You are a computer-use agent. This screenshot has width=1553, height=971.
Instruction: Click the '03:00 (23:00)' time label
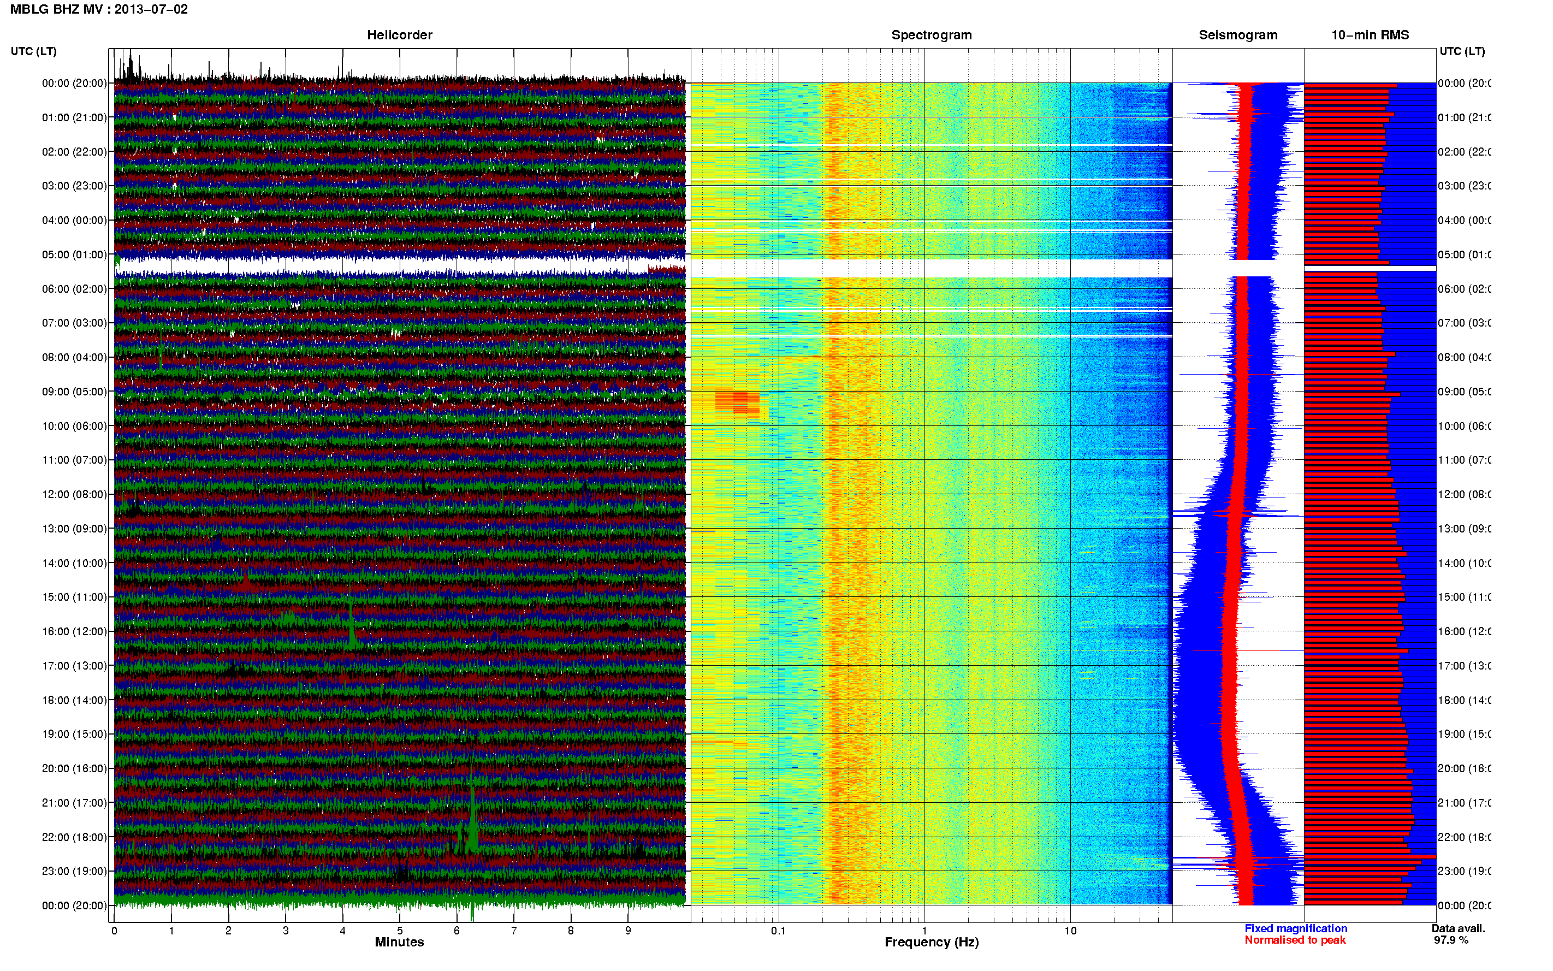pos(74,186)
